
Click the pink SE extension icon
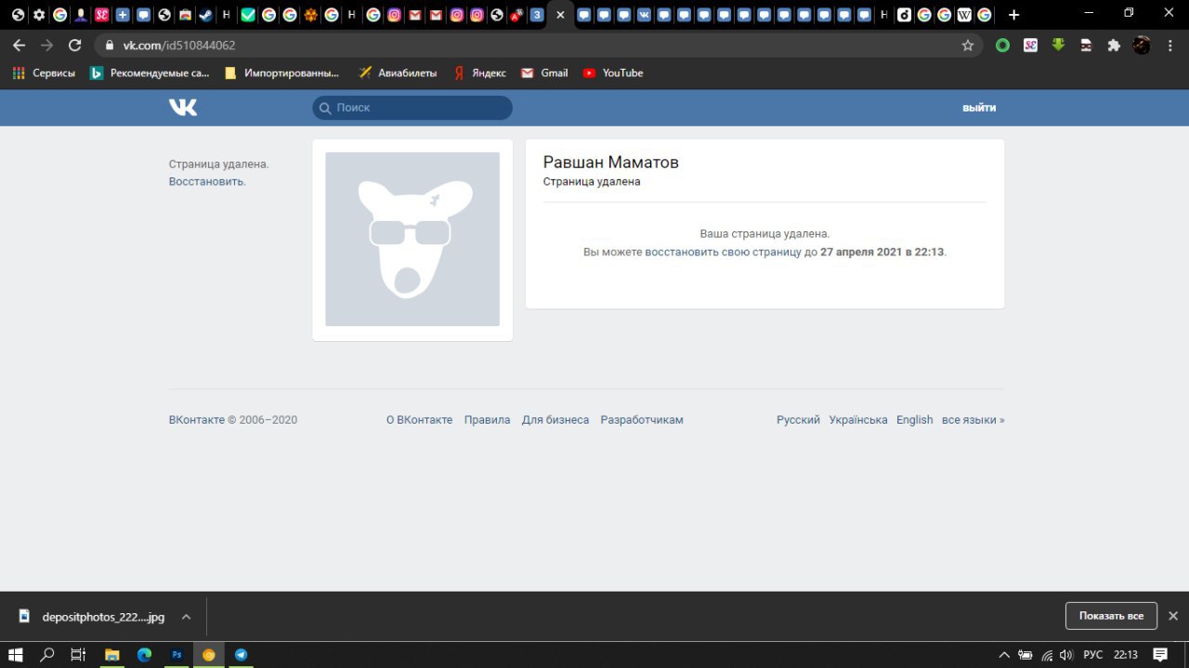1030,45
